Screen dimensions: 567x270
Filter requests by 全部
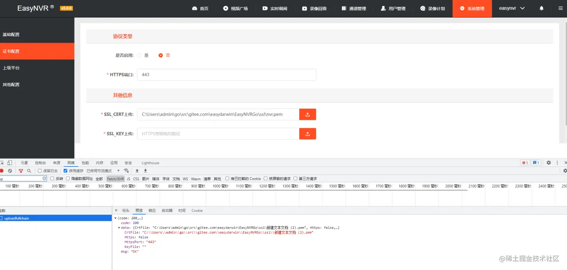pyautogui.click(x=99, y=179)
